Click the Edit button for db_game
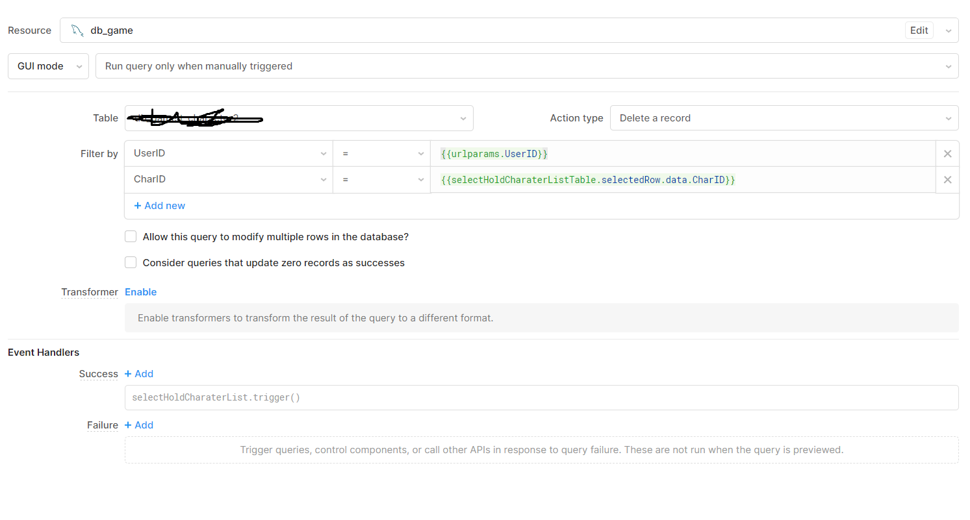The width and height of the screenshot is (970, 520). click(x=919, y=30)
